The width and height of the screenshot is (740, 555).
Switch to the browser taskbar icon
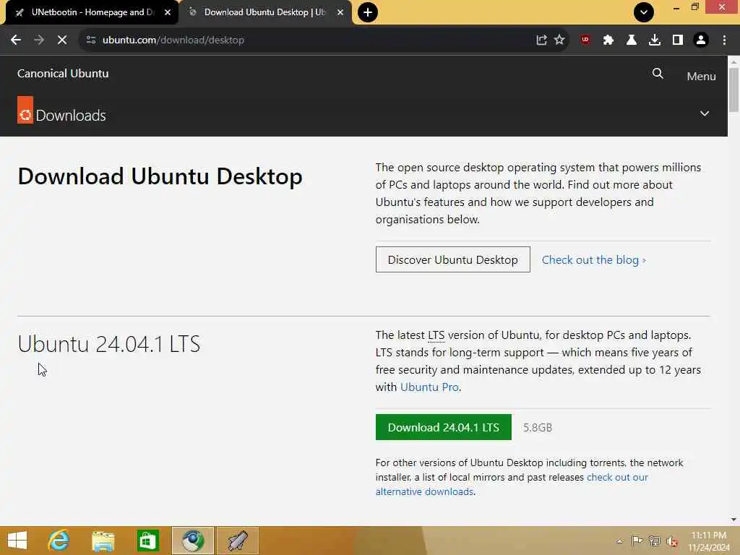(x=193, y=541)
